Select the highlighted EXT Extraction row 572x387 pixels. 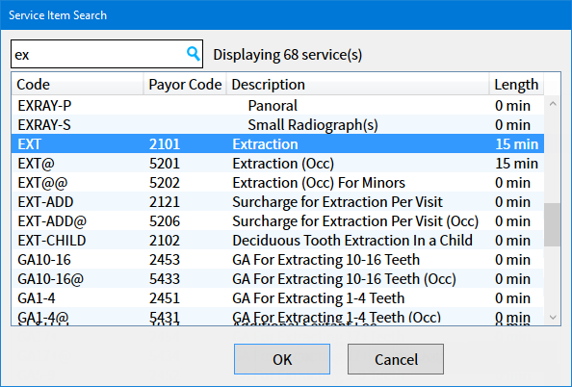(277, 144)
